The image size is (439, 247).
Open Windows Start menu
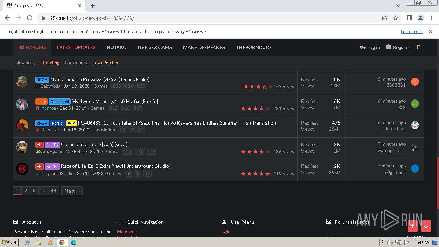[x=10, y=242]
